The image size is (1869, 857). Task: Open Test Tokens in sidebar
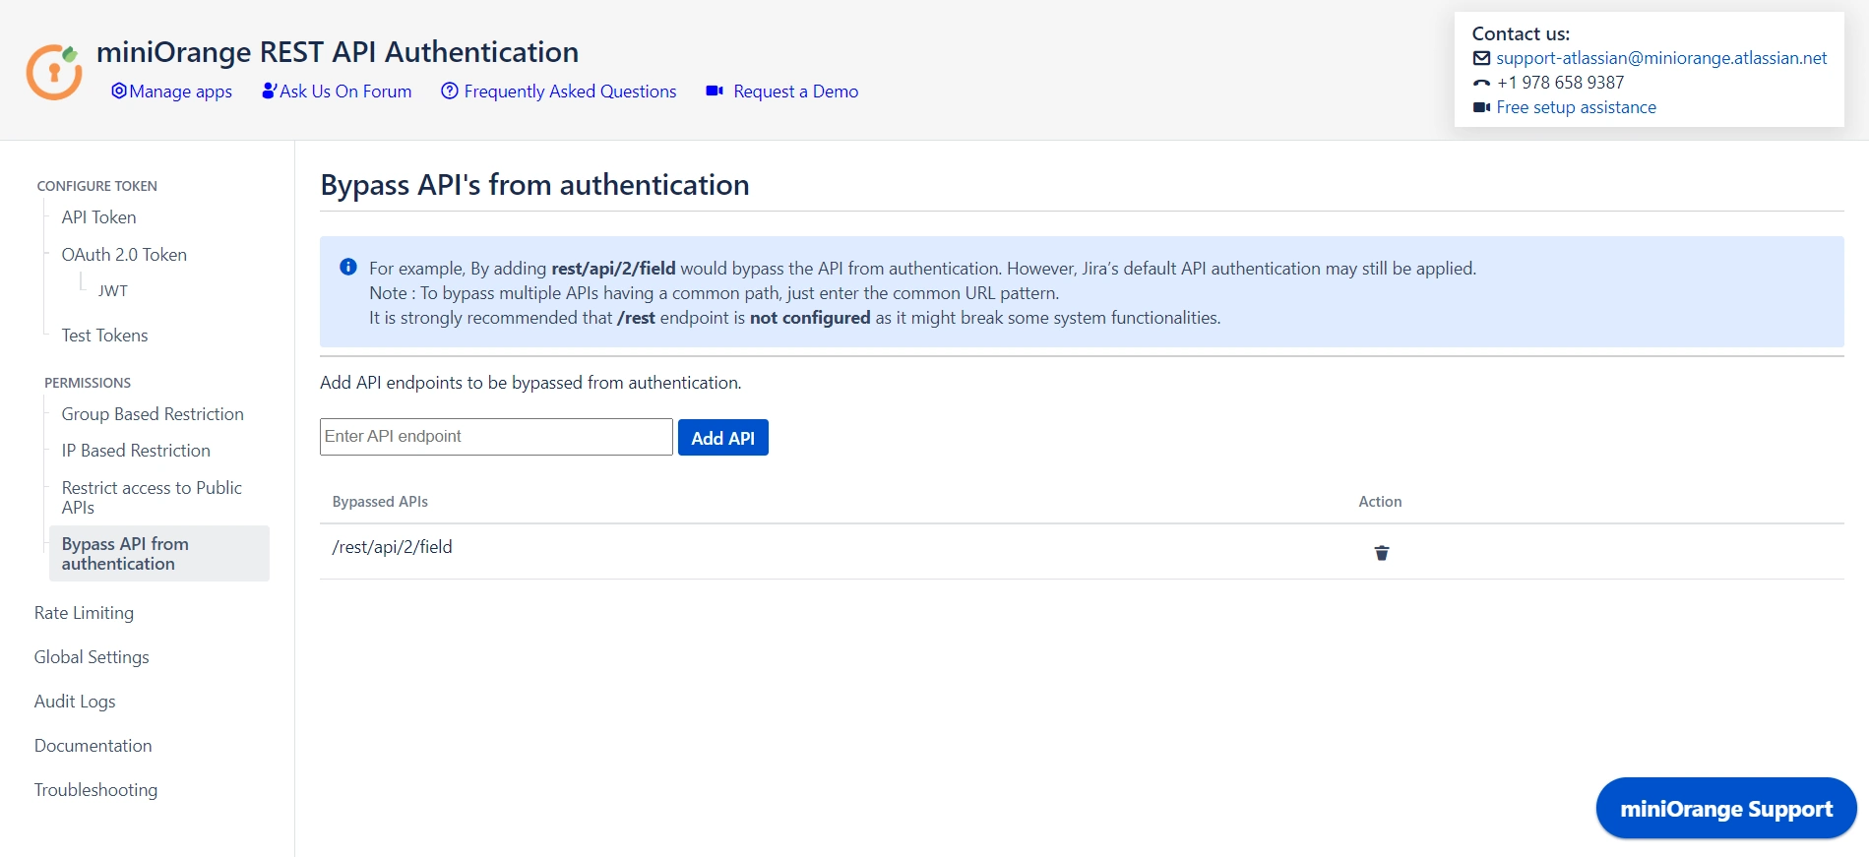tap(104, 336)
